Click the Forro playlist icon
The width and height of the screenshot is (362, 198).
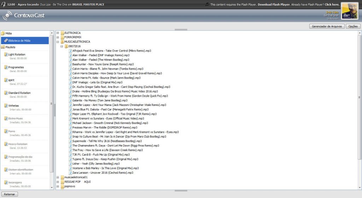(6, 131)
